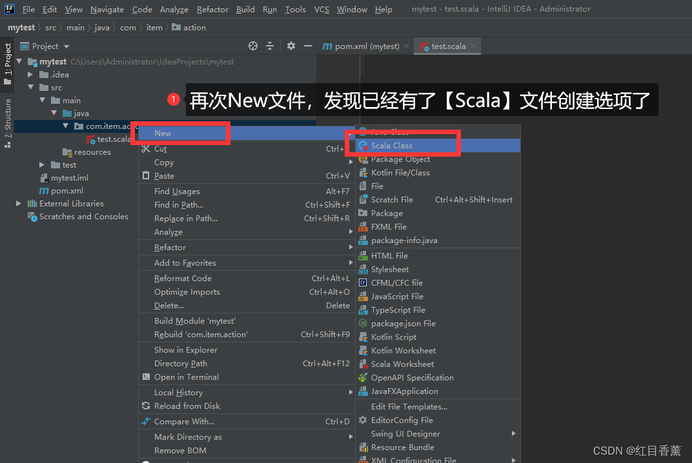Click the IntelliJ IDEA logo icon top-left
The image size is (692, 463).
(8, 8)
